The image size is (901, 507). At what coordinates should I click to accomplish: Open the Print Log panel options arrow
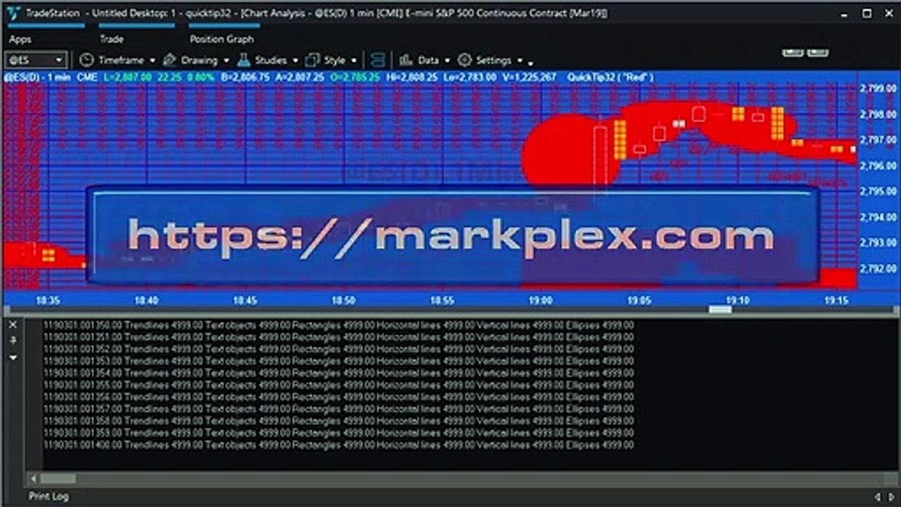13,357
